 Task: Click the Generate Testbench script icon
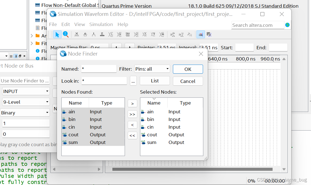(190, 34)
